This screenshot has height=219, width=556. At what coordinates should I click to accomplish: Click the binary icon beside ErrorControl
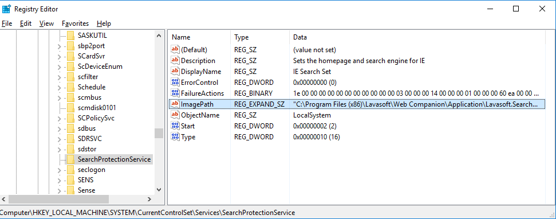pyautogui.click(x=175, y=83)
